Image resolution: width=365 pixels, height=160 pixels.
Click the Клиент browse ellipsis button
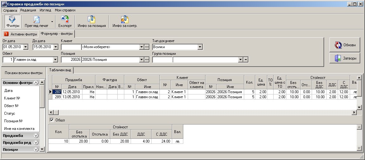pyautogui.click(x=147, y=47)
